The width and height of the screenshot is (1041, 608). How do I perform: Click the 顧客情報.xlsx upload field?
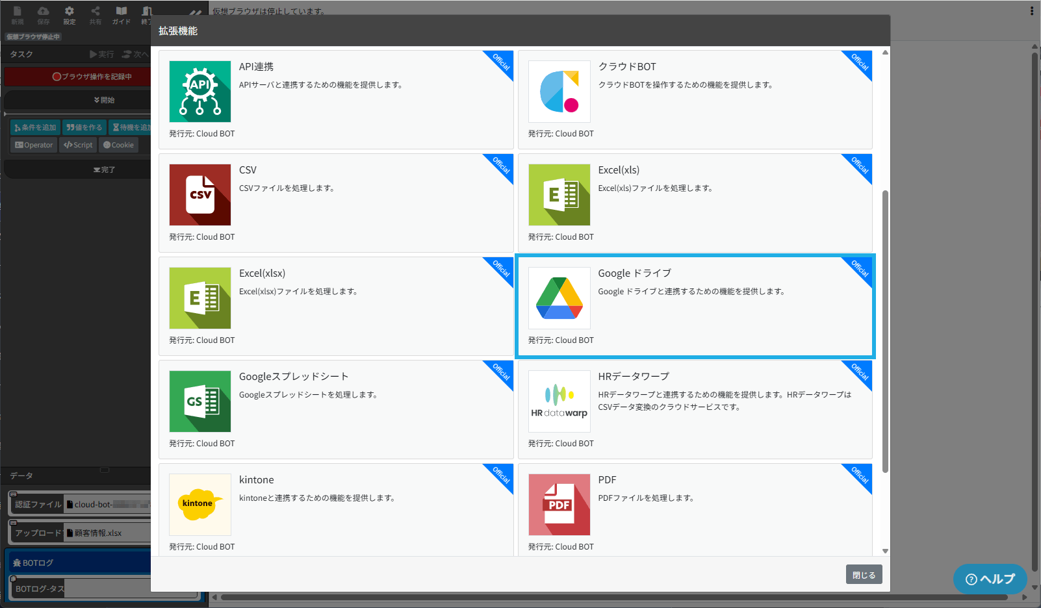click(x=108, y=533)
